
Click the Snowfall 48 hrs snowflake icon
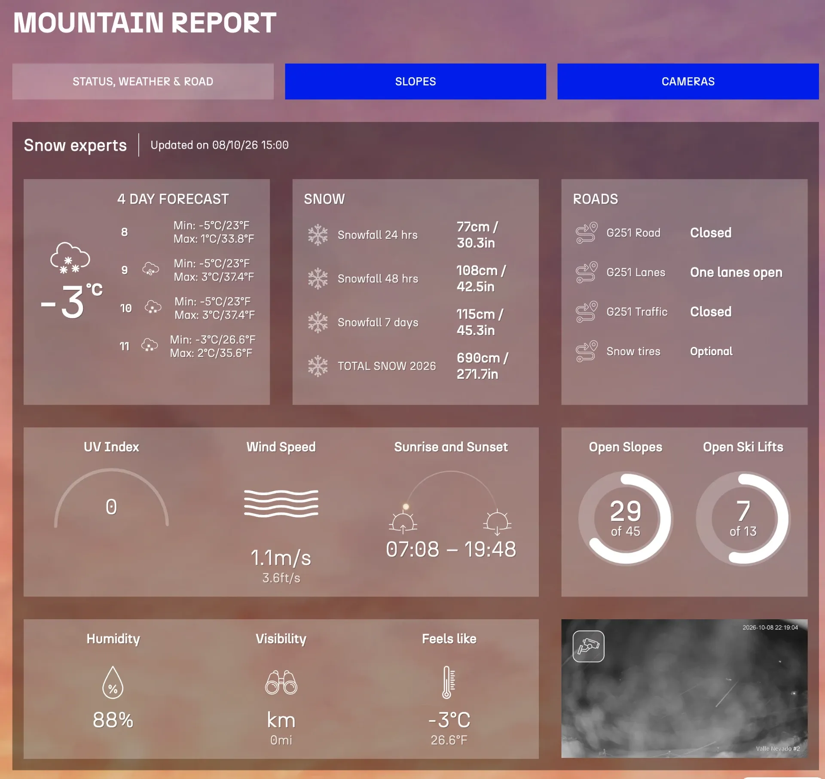click(x=318, y=279)
